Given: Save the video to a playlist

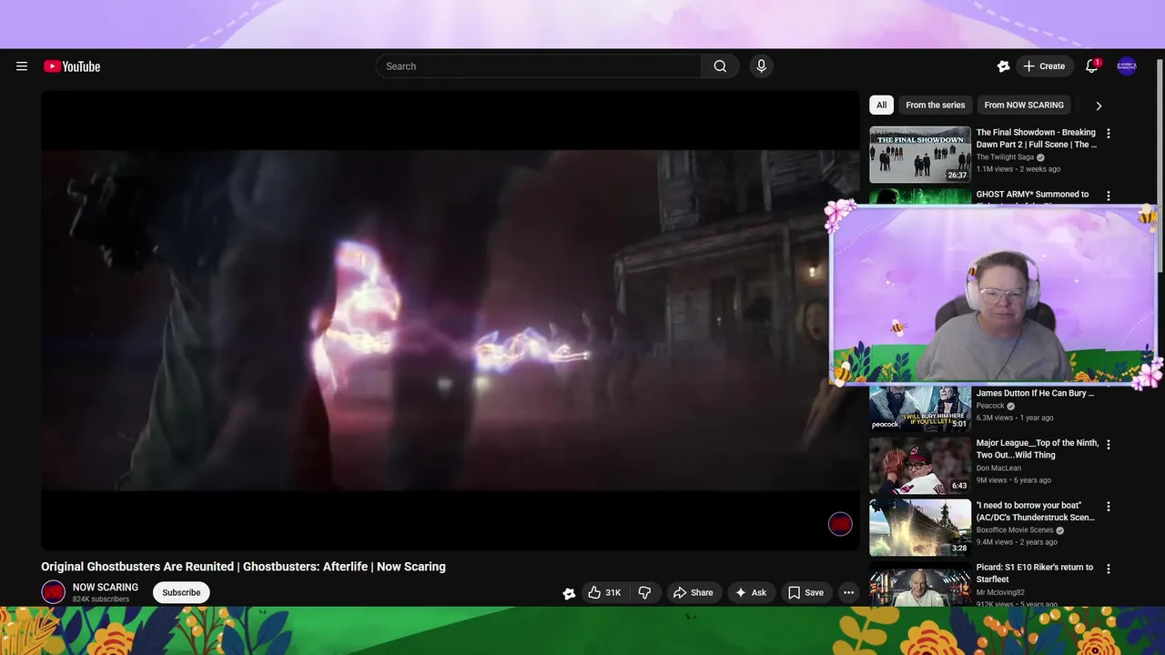Looking at the screenshot, I should [x=805, y=592].
